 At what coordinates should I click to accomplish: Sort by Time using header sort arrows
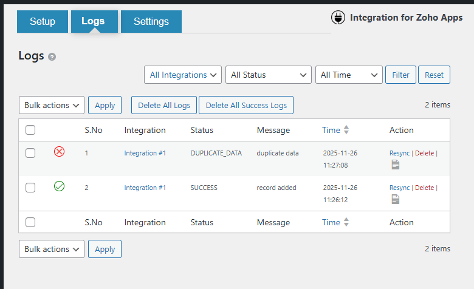tap(346, 130)
